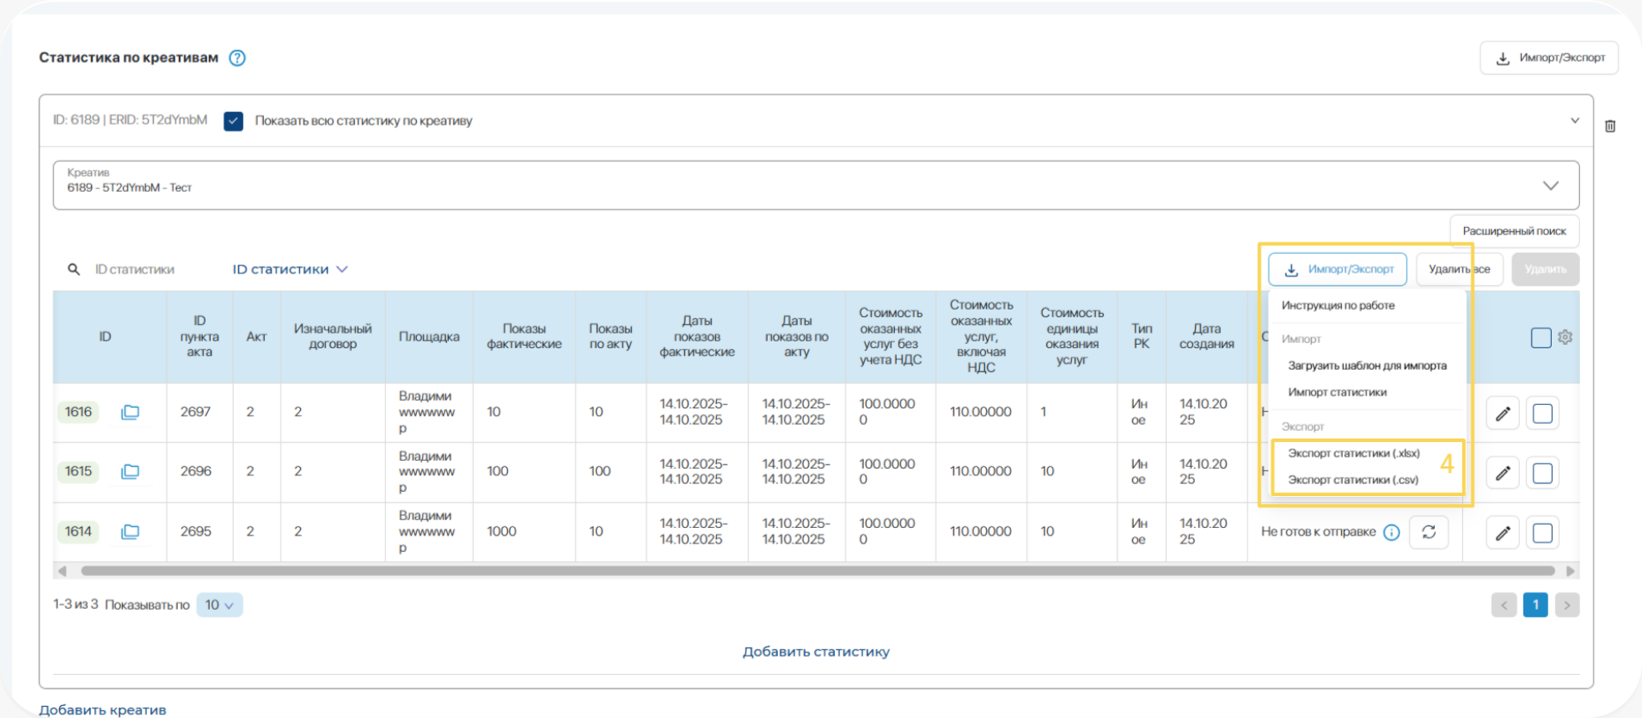The image size is (1642, 718).
Task: Click the help question mark icon
Action: (237, 58)
